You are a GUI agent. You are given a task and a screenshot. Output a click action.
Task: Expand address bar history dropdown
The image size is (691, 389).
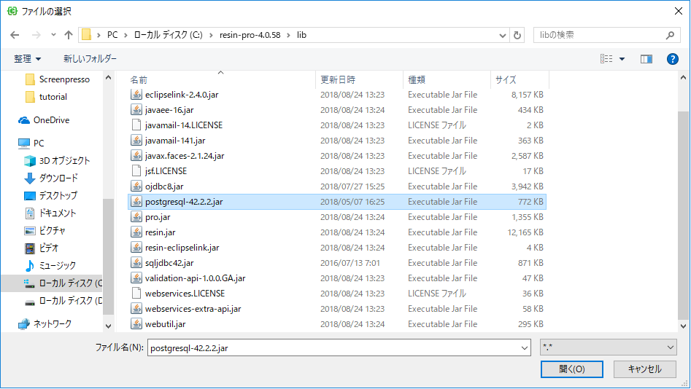(x=503, y=35)
